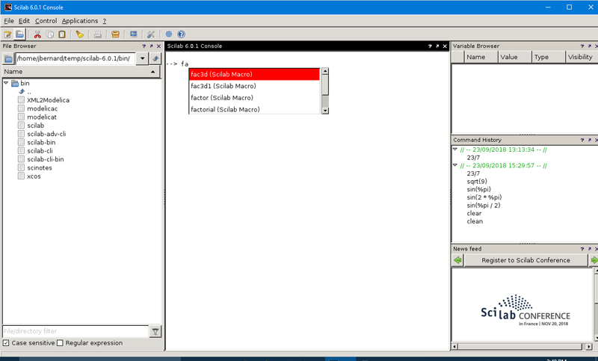This screenshot has height=361, width=598.
Task: Close the File Browser panel
Action: (158, 46)
